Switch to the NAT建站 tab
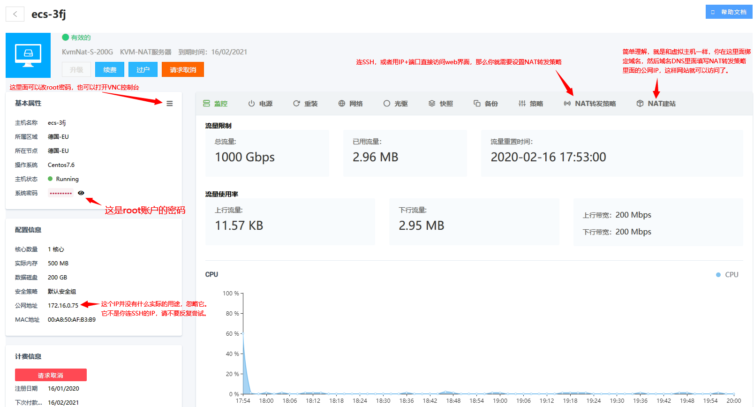Viewport: 754px width, 407px height. tap(656, 104)
